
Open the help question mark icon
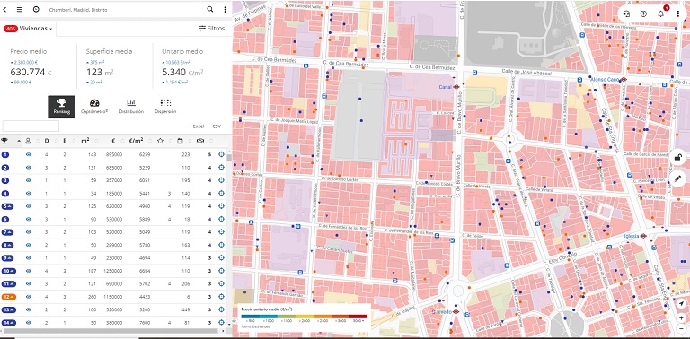[644, 14]
